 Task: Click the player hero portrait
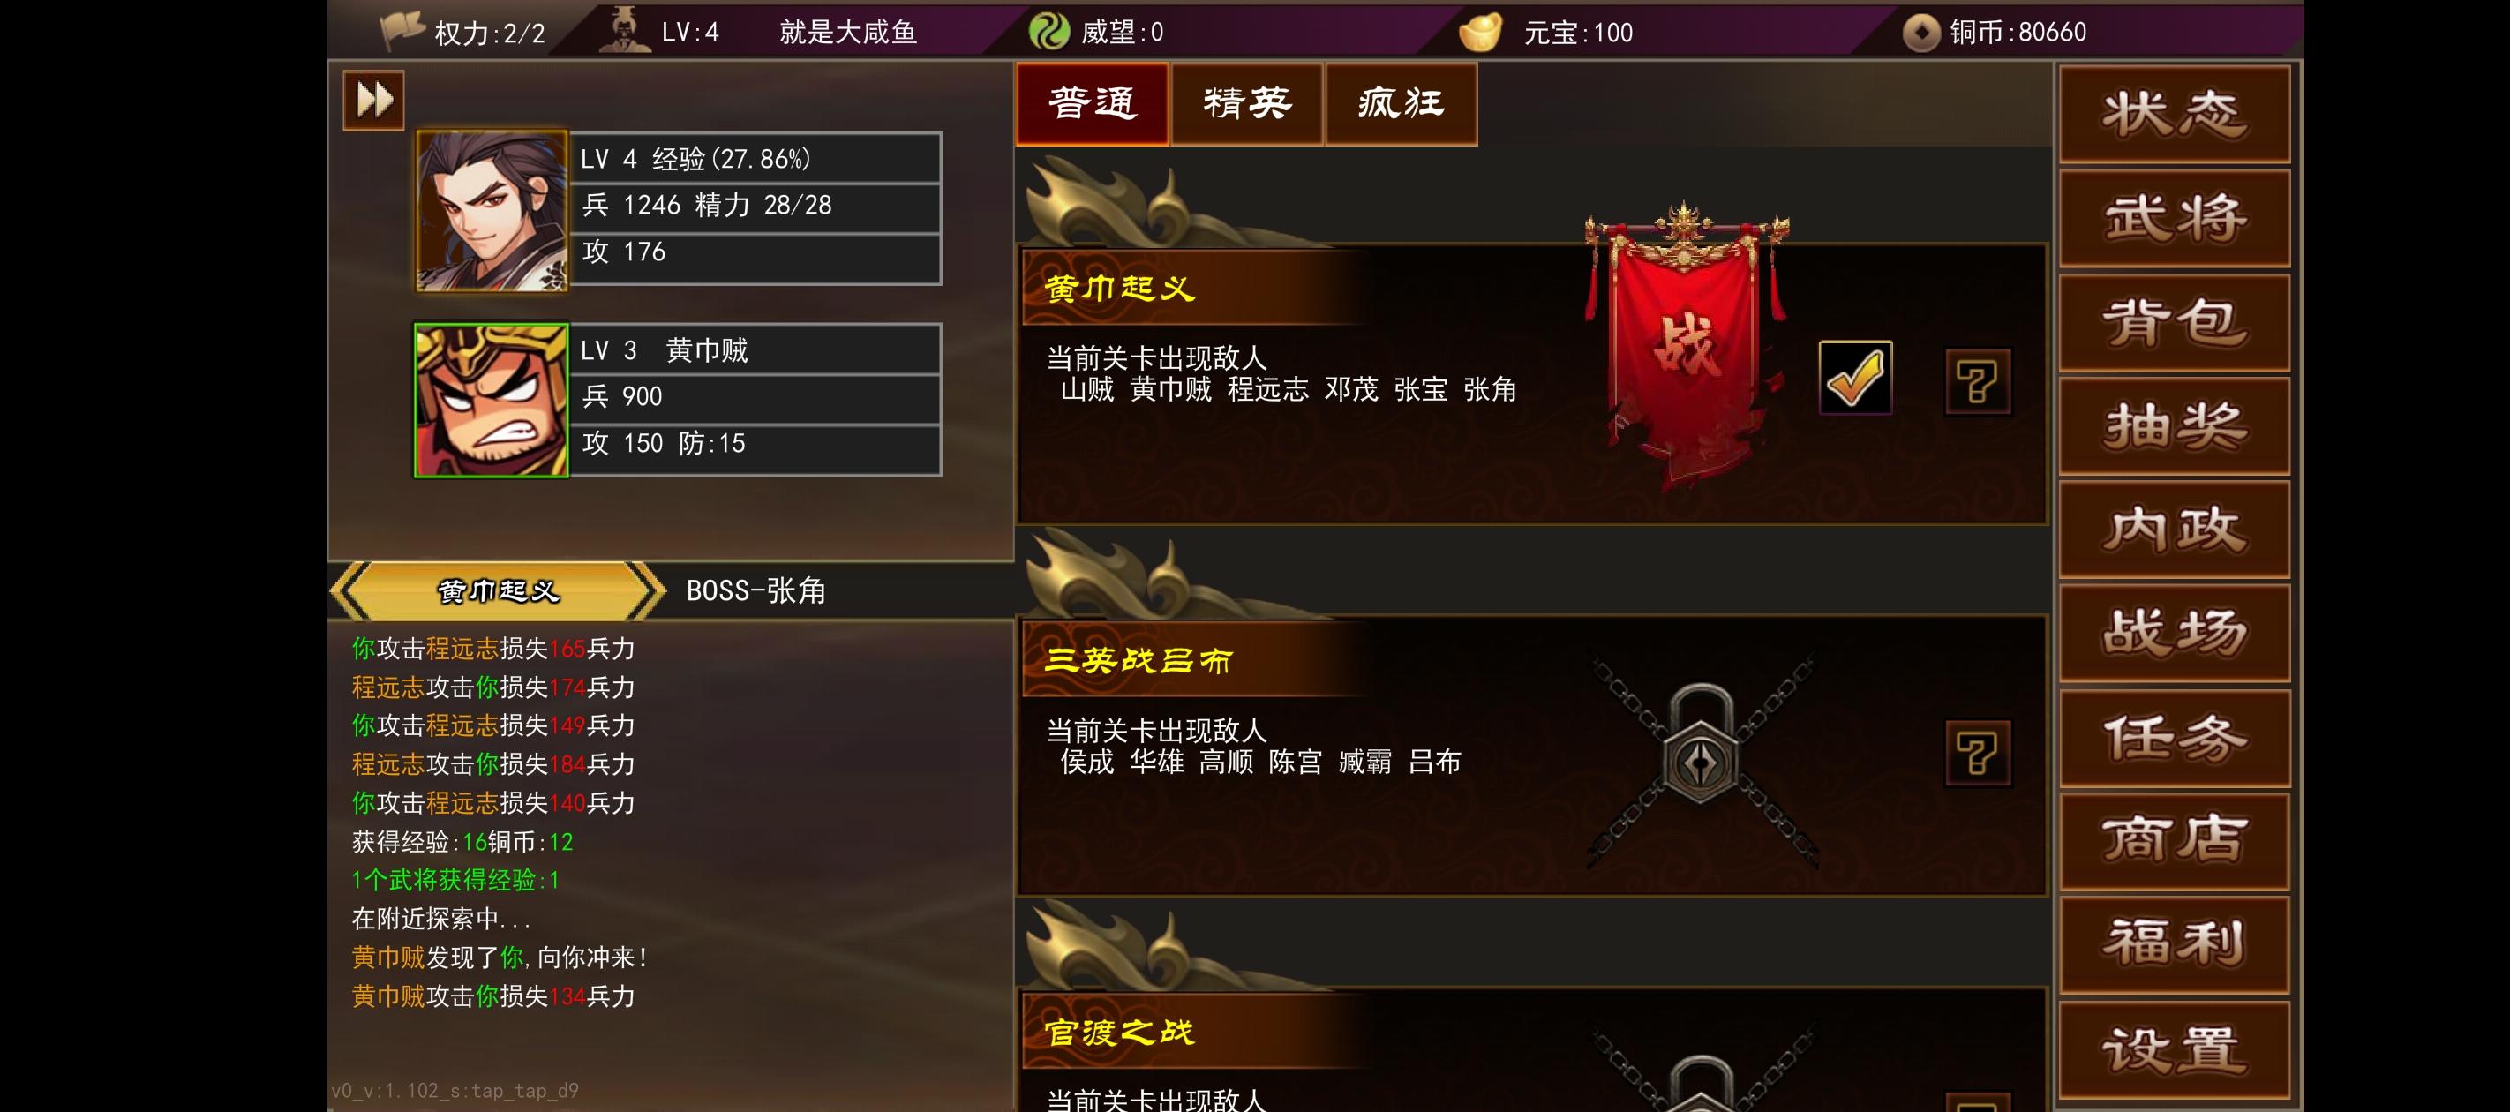point(492,211)
